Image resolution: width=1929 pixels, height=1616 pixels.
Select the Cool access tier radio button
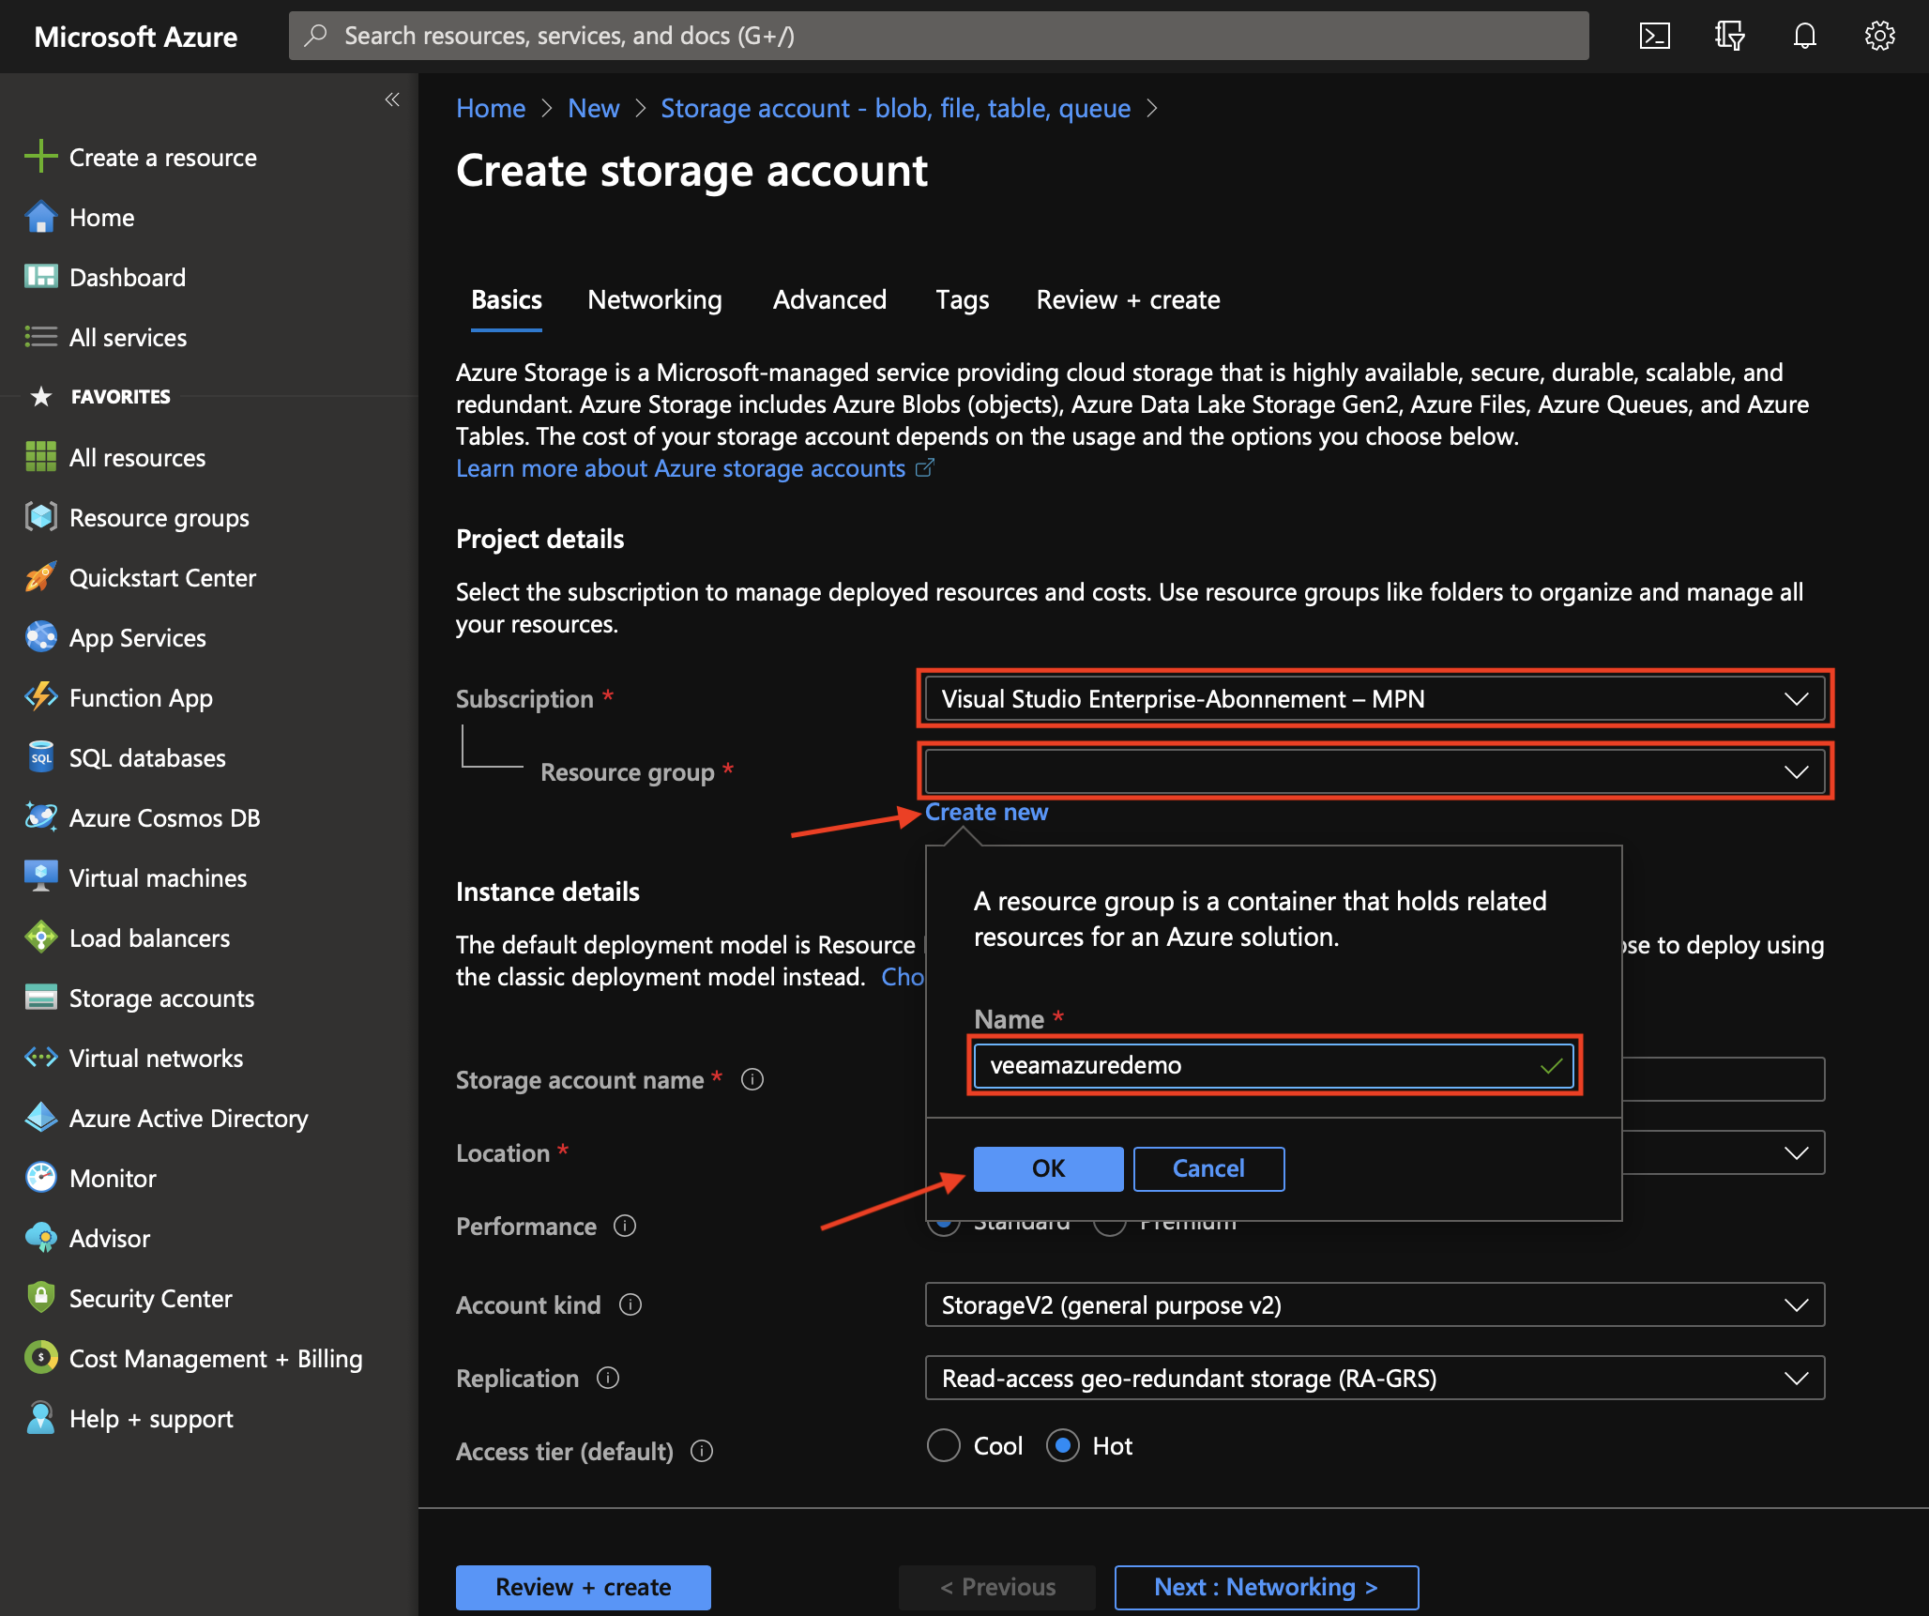[944, 1445]
